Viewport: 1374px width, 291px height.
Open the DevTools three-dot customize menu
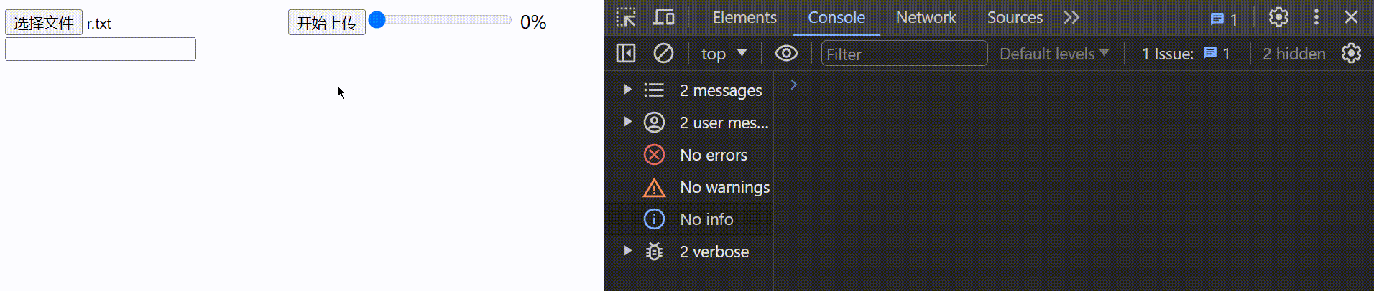click(x=1316, y=17)
